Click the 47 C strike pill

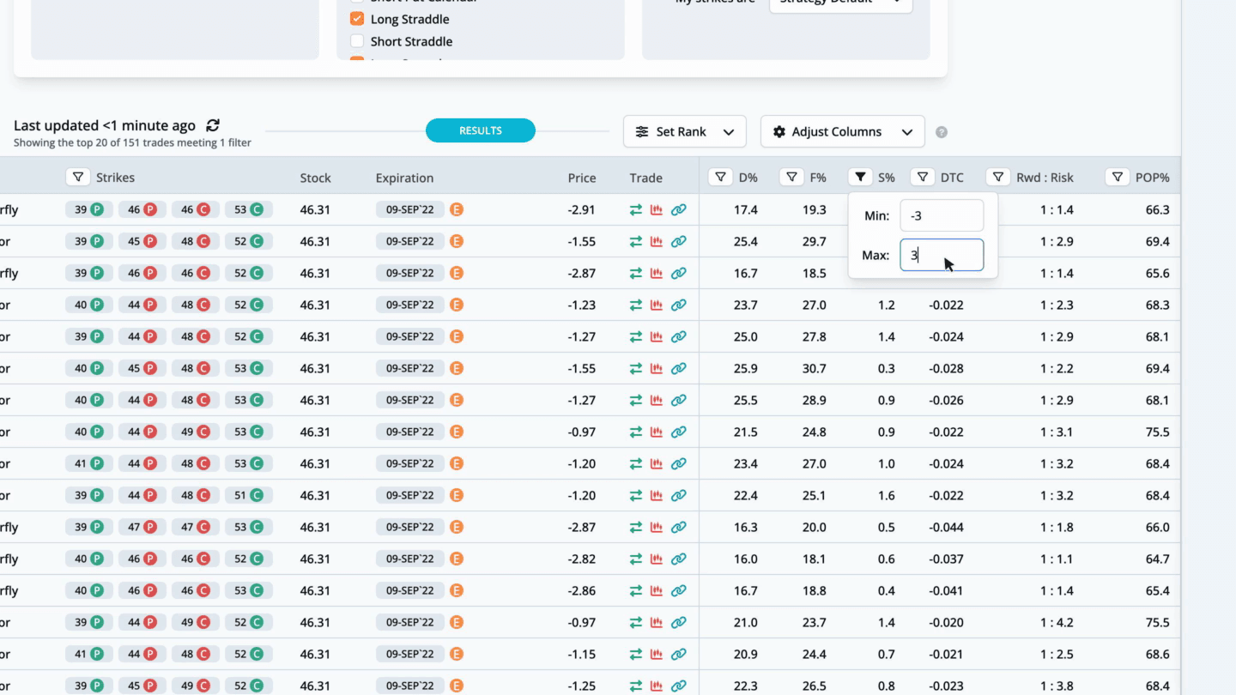196,527
